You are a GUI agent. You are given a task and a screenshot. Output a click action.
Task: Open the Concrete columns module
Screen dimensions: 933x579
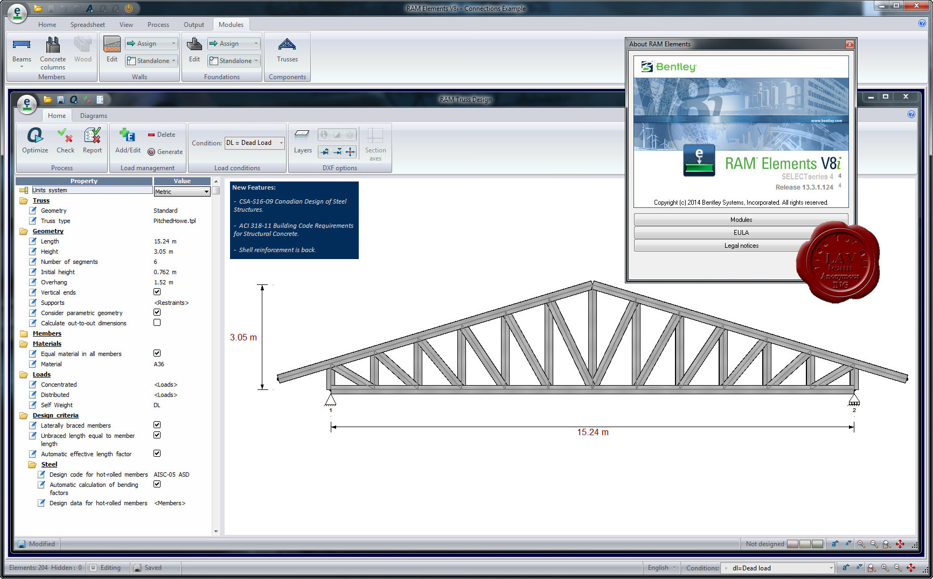[x=53, y=52]
